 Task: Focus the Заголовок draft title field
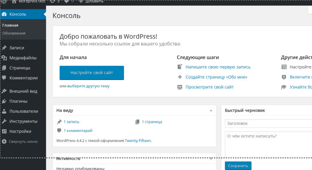tap(269, 123)
